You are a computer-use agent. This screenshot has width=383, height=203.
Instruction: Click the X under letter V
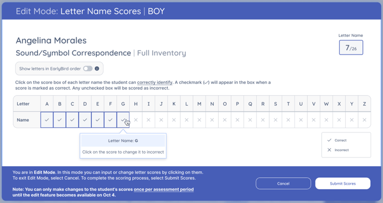[x=313, y=120]
